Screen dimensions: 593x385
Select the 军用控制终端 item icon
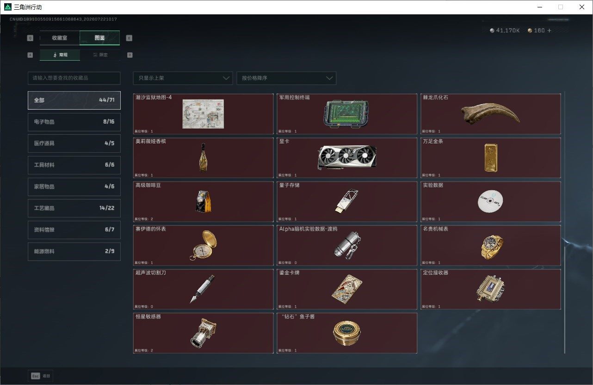346,114
